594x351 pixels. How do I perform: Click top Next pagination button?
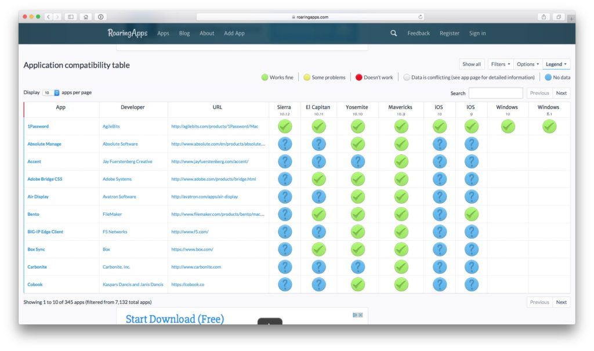tap(562, 93)
